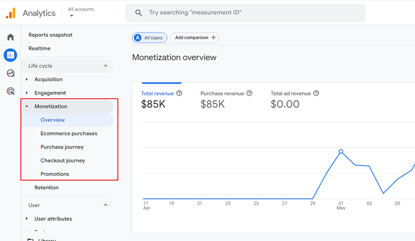415x241 pixels.
Task: Click the help icon beside Purchase revenue
Action: 250,93
